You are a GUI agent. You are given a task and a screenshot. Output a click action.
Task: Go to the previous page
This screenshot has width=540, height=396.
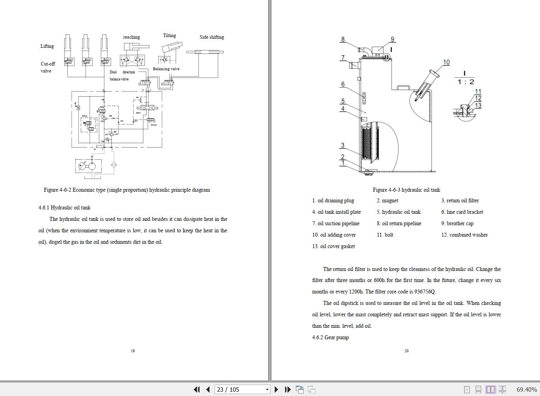point(208,389)
